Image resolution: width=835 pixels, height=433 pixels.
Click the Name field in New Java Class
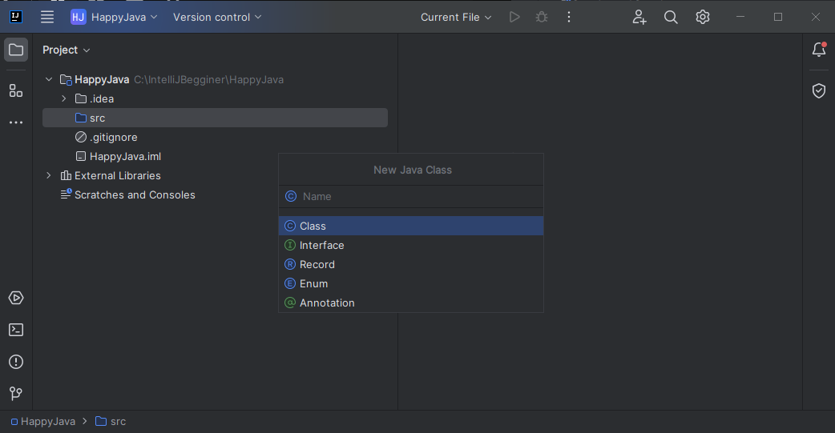[x=411, y=196]
